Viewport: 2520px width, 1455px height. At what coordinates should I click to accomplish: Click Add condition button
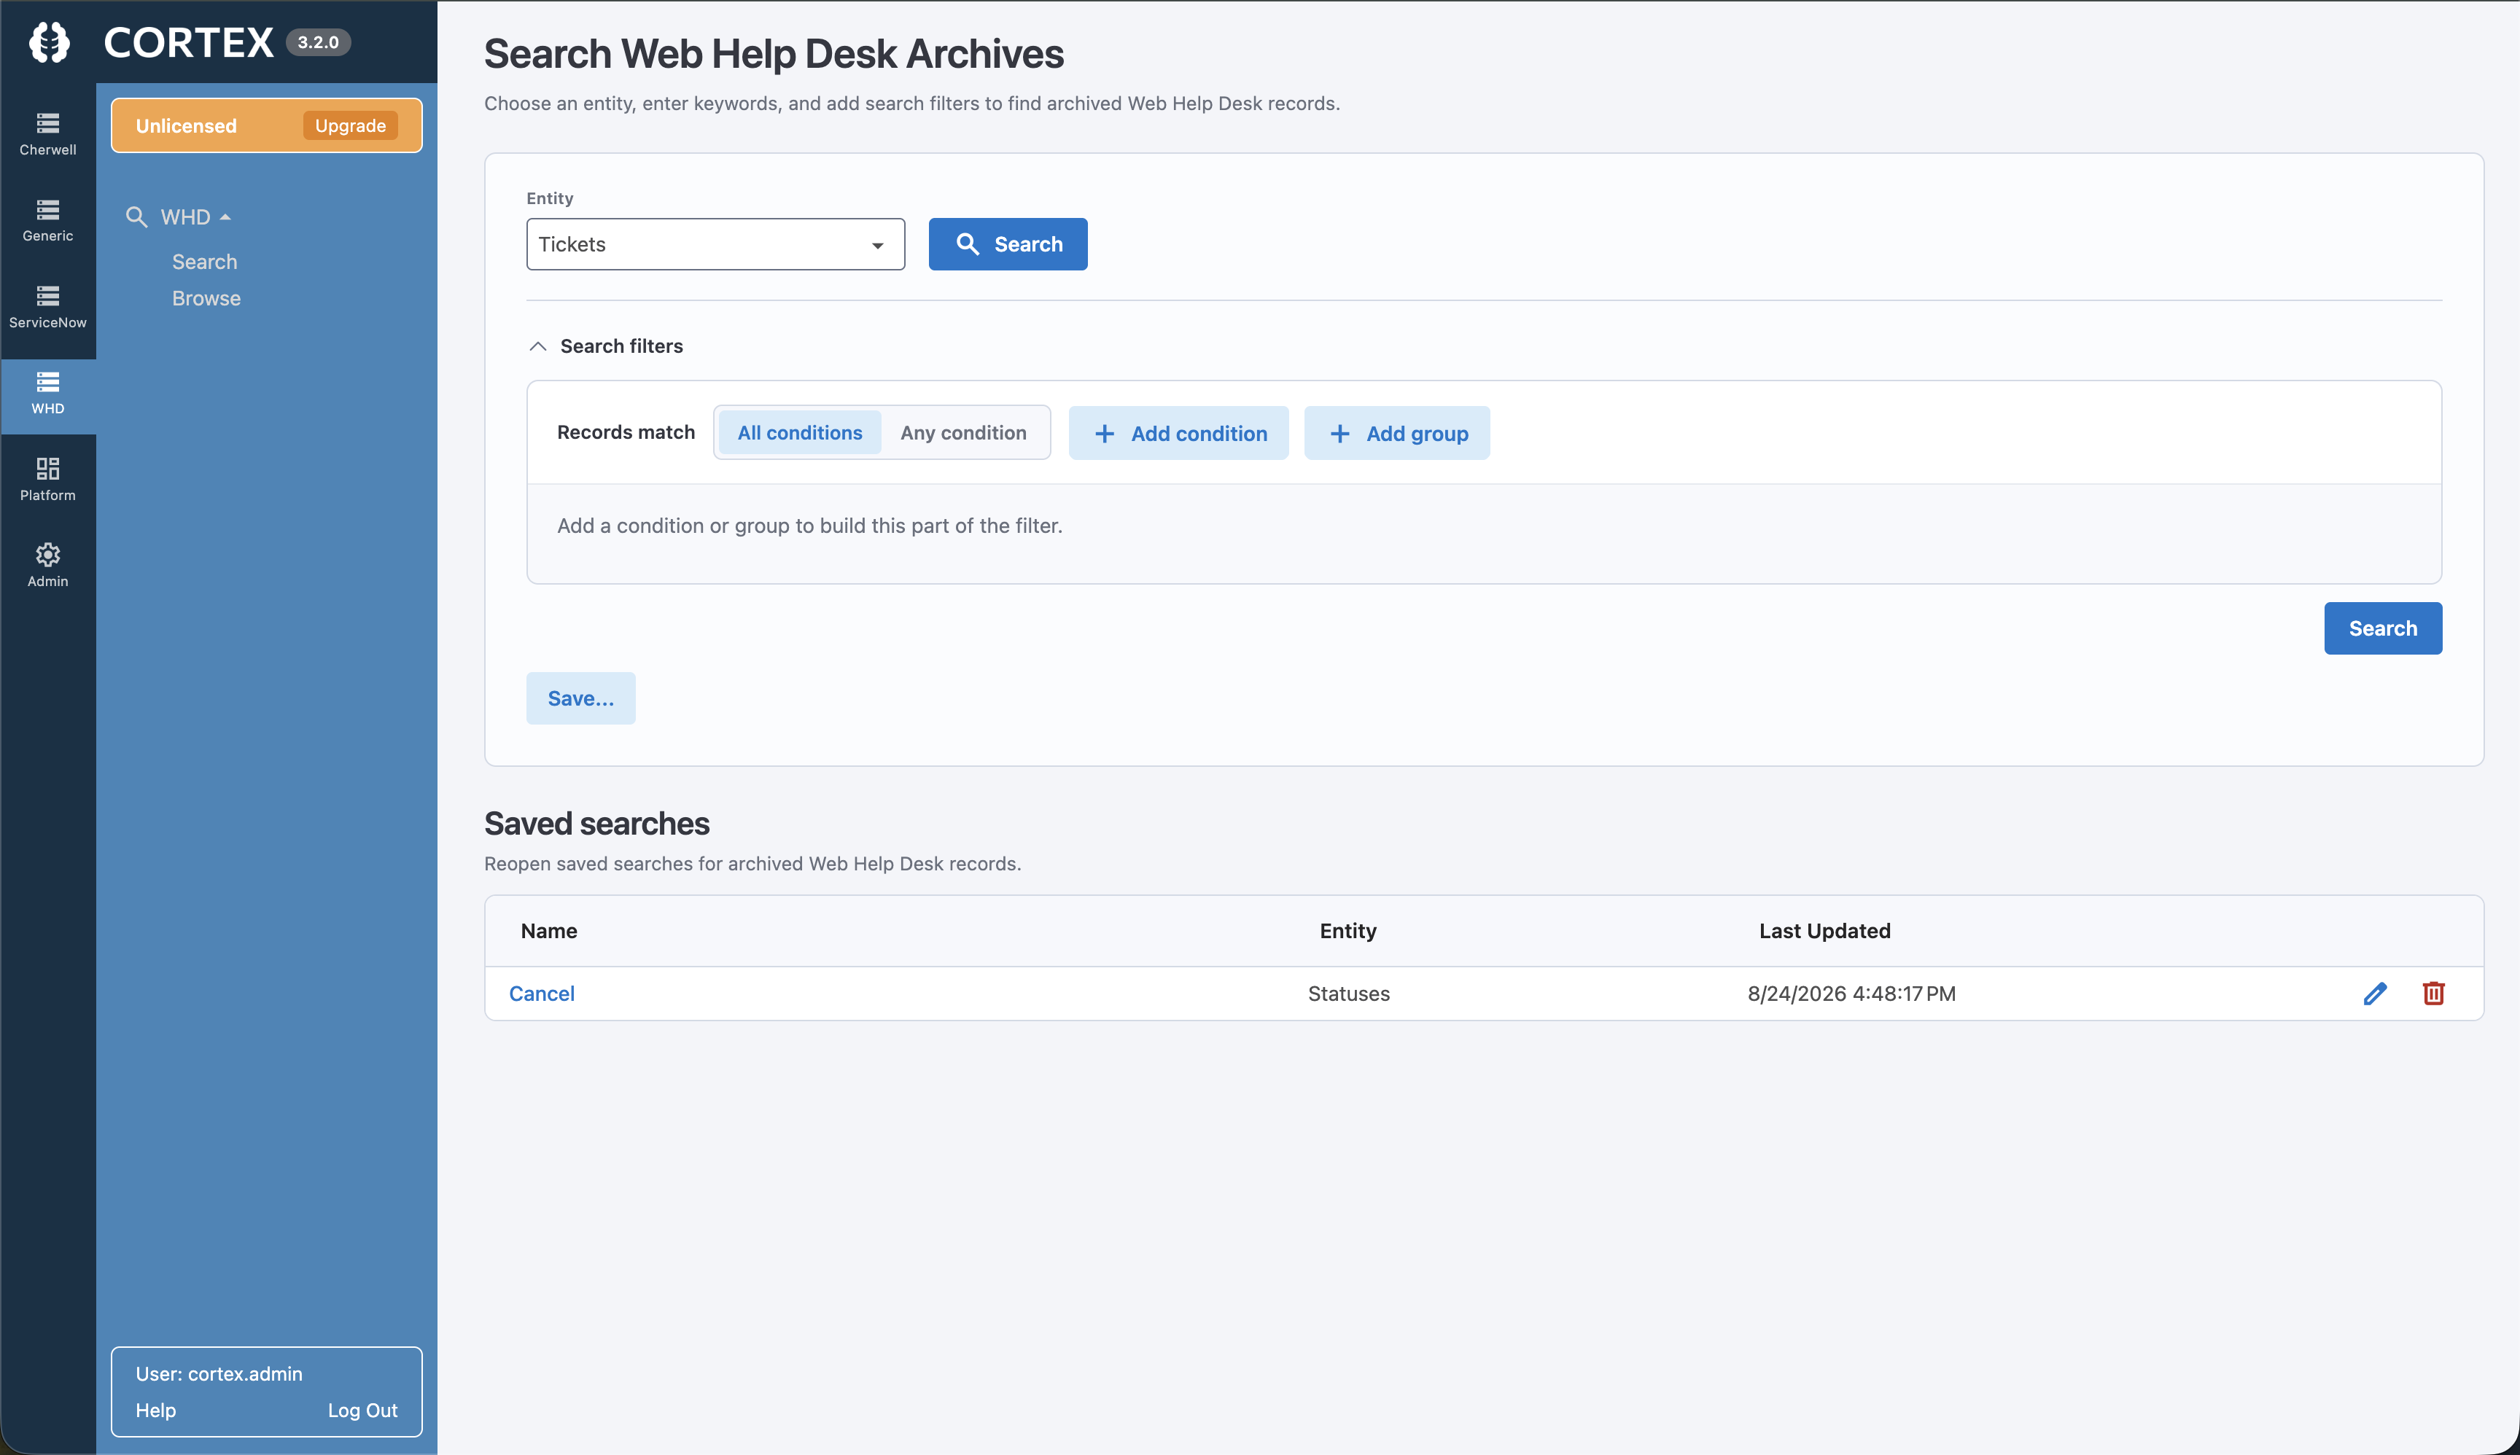(1178, 433)
